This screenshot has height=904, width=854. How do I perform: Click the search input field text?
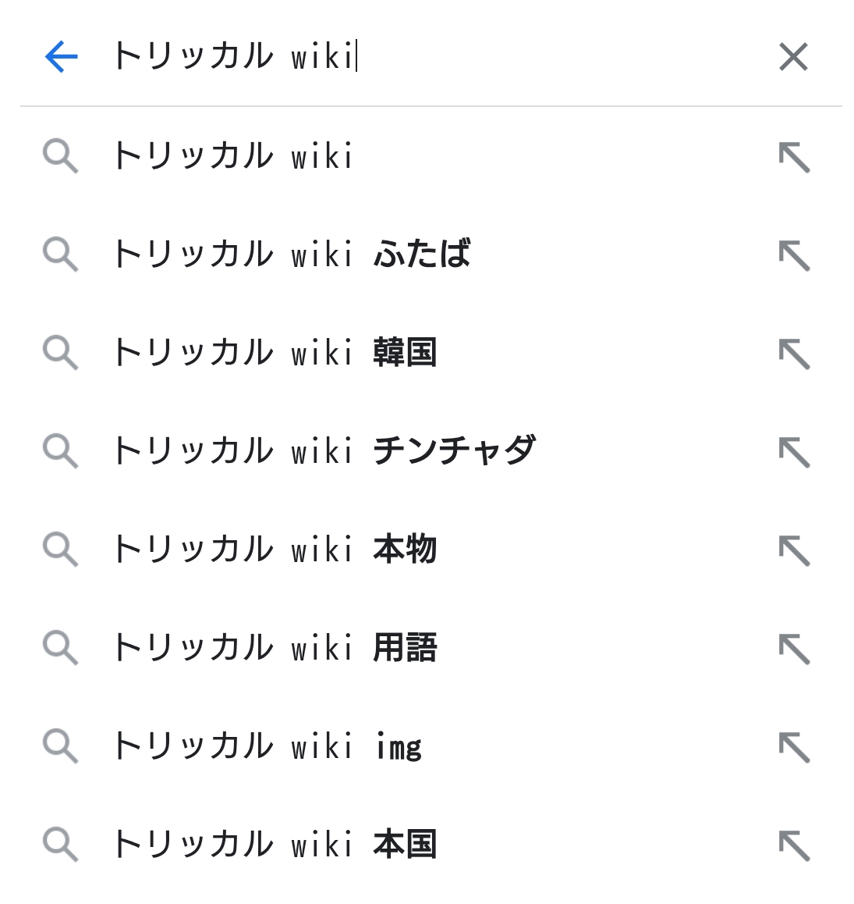(x=234, y=57)
